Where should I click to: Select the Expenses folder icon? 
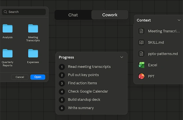point(33,53)
